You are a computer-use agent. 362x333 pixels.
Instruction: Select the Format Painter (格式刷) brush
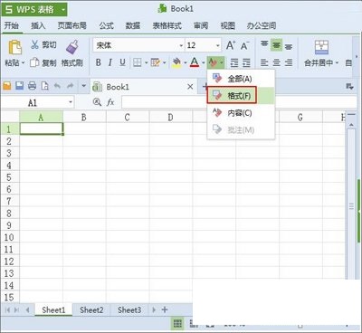(x=72, y=47)
